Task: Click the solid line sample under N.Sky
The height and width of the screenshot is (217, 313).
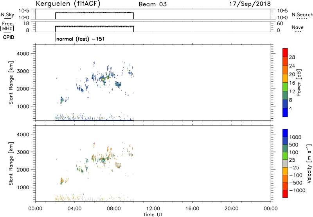Action: [x=7, y=19]
